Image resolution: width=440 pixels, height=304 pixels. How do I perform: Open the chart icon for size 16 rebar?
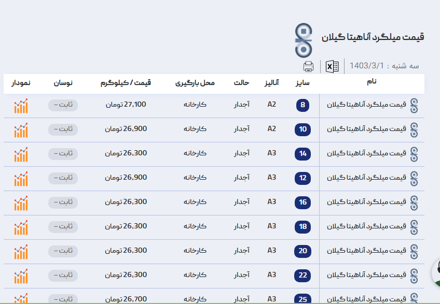[21, 203]
